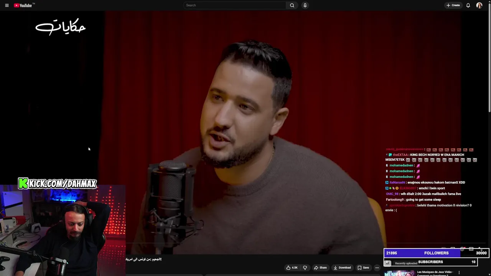Download the video with Download button
Screen dimensions: 491x276
[x=342, y=268]
